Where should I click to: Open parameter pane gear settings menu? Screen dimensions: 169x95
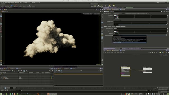pyautogui.click(x=162, y=12)
